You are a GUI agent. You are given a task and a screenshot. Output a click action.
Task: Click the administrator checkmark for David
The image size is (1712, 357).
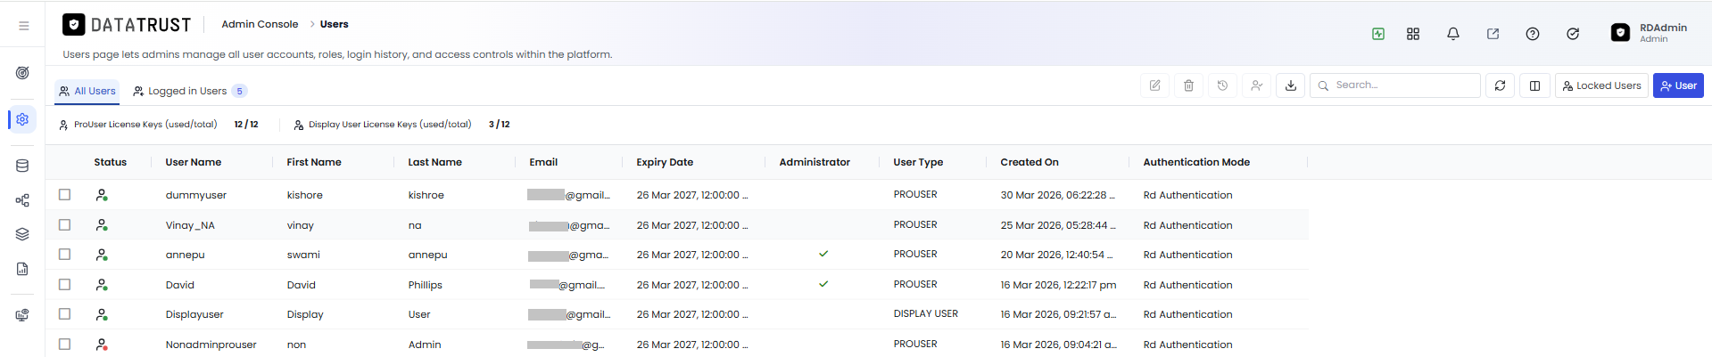pyautogui.click(x=823, y=284)
